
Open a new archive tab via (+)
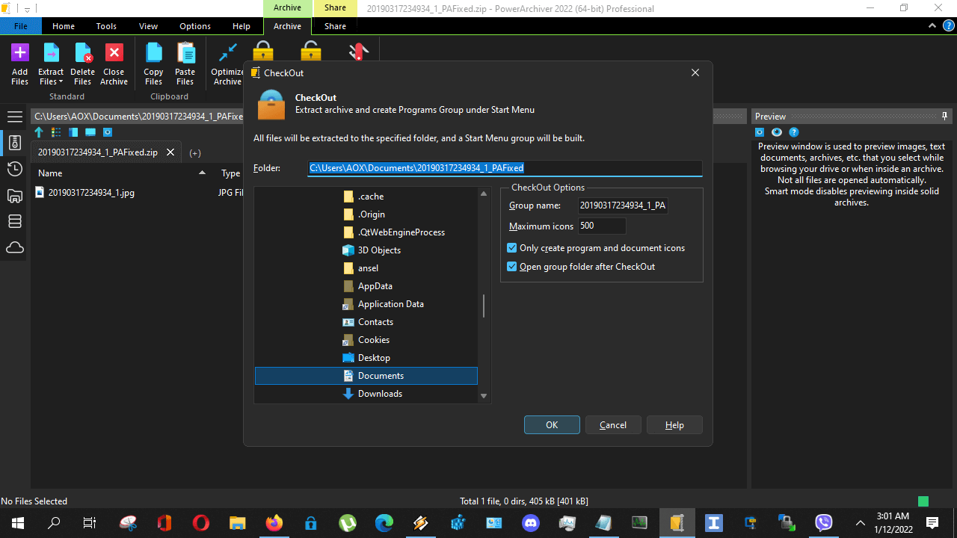pyautogui.click(x=195, y=152)
